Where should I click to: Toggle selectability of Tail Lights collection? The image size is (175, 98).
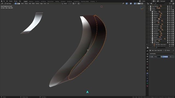(x=170, y=35)
